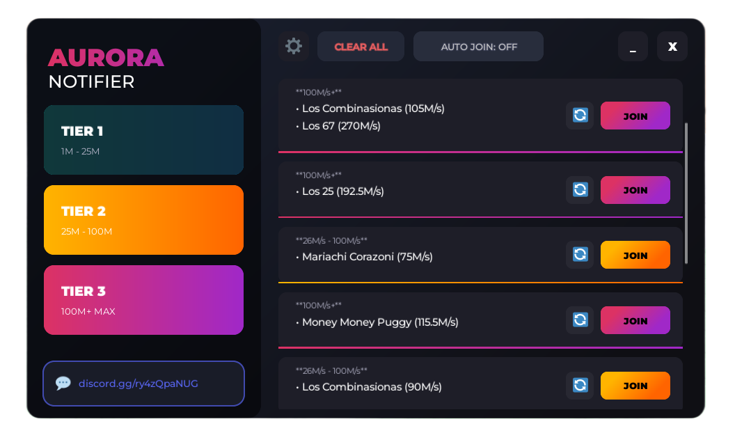The image size is (735, 442).
Task: Open the discord.gg/ry4zQpaNUG invite link
Action: (132, 384)
